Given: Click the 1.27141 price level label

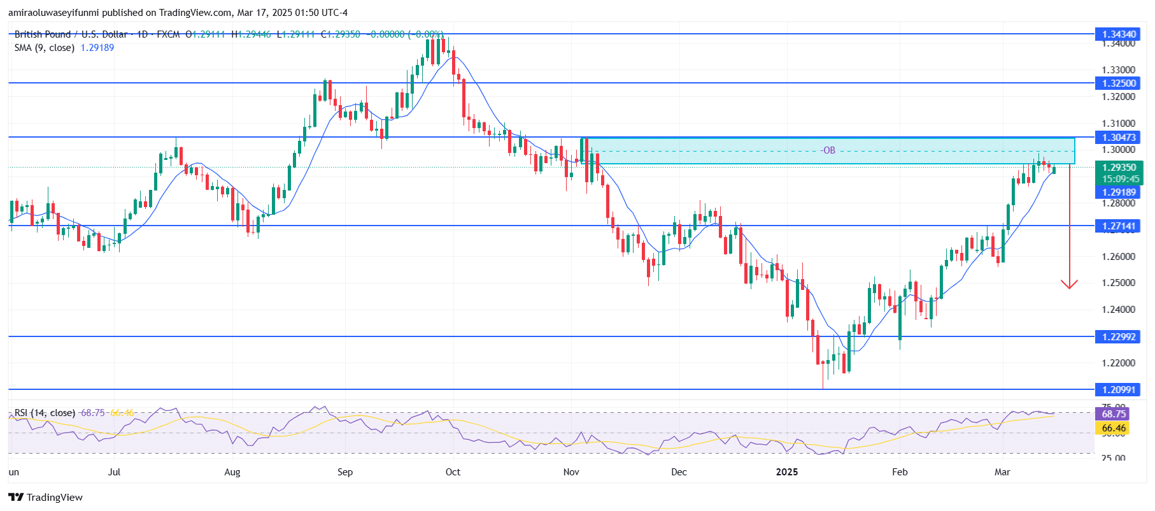Looking at the screenshot, I should click(1117, 226).
